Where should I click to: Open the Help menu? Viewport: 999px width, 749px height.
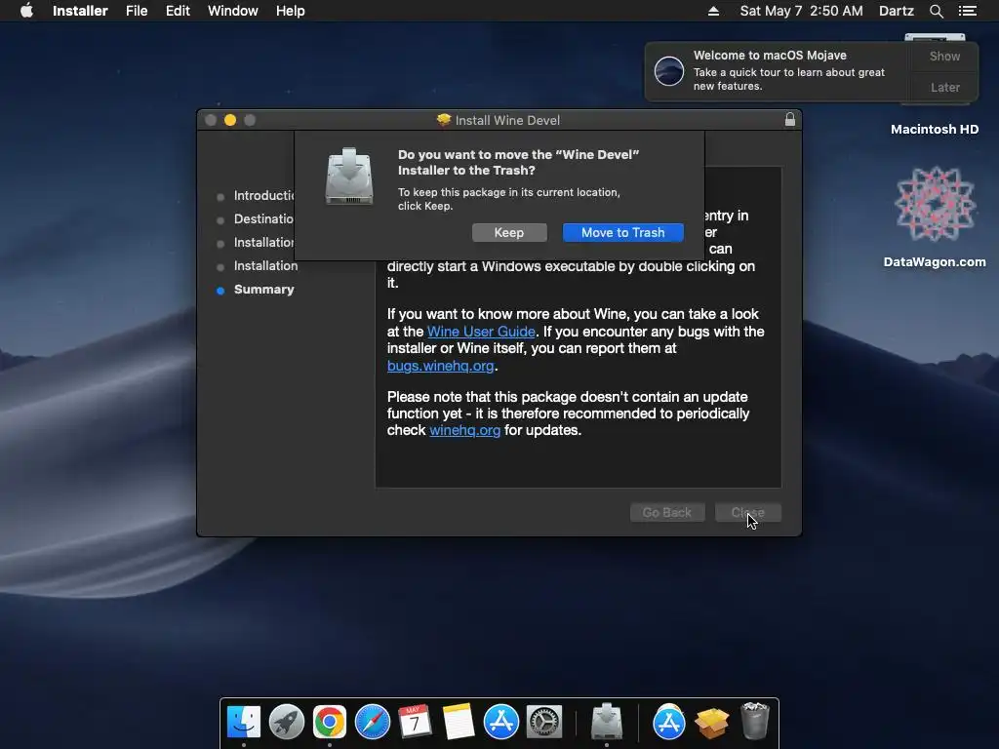(290, 11)
